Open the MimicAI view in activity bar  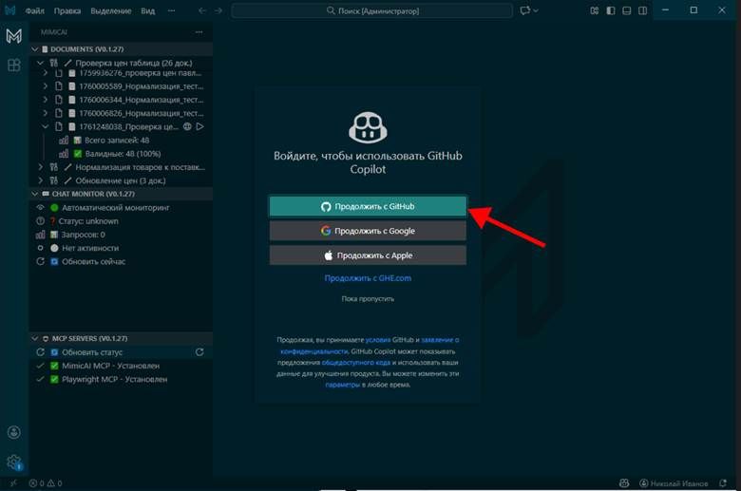[13, 36]
